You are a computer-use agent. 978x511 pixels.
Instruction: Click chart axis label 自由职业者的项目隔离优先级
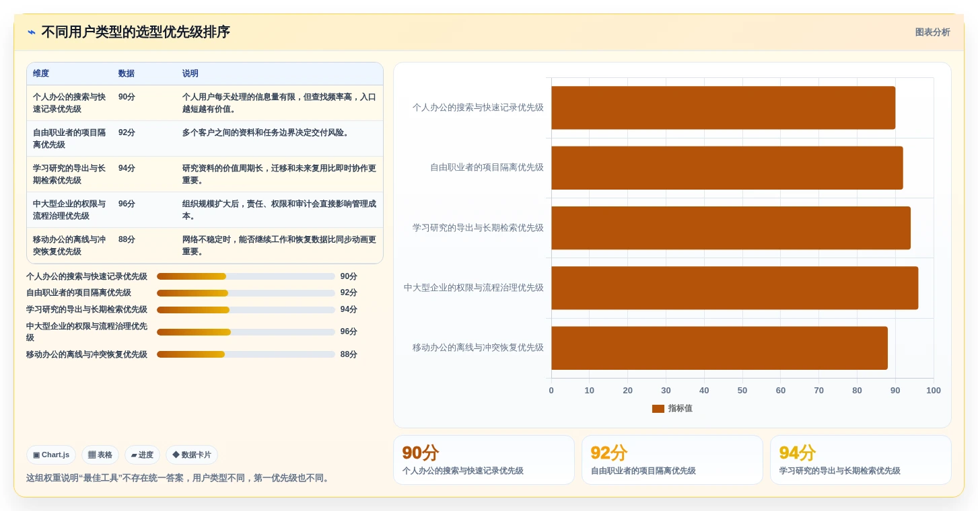pyautogui.click(x=487, y=167)
